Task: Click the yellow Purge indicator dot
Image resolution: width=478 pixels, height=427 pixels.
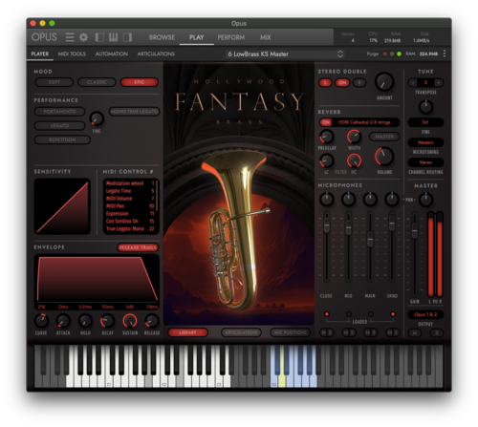Action: pos(392,53)
